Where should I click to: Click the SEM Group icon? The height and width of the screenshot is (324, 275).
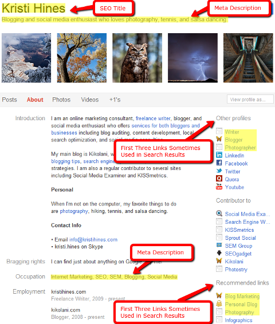pos(219,245)
